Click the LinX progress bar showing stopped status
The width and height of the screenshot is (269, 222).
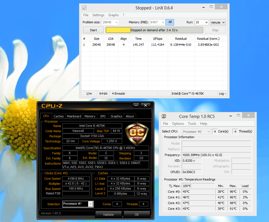pos(154,30)
